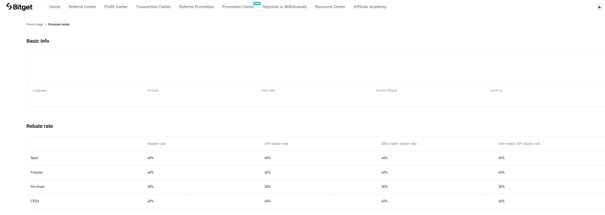Open the Transaction Center menu

tap(153, 7)
